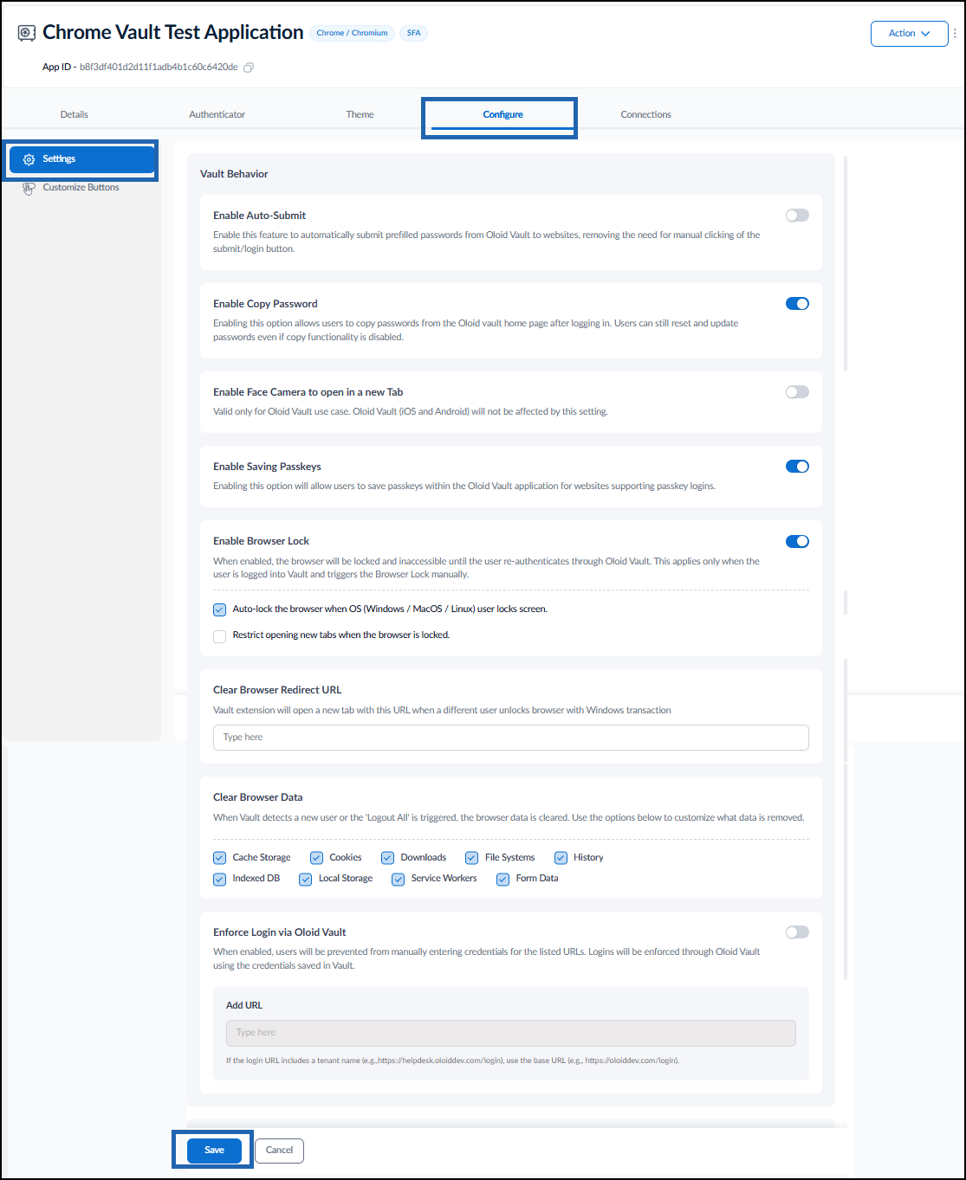Uncheck the Service Workers checkbox
This screenshot has width=966, height=1180.
[398, 879]
